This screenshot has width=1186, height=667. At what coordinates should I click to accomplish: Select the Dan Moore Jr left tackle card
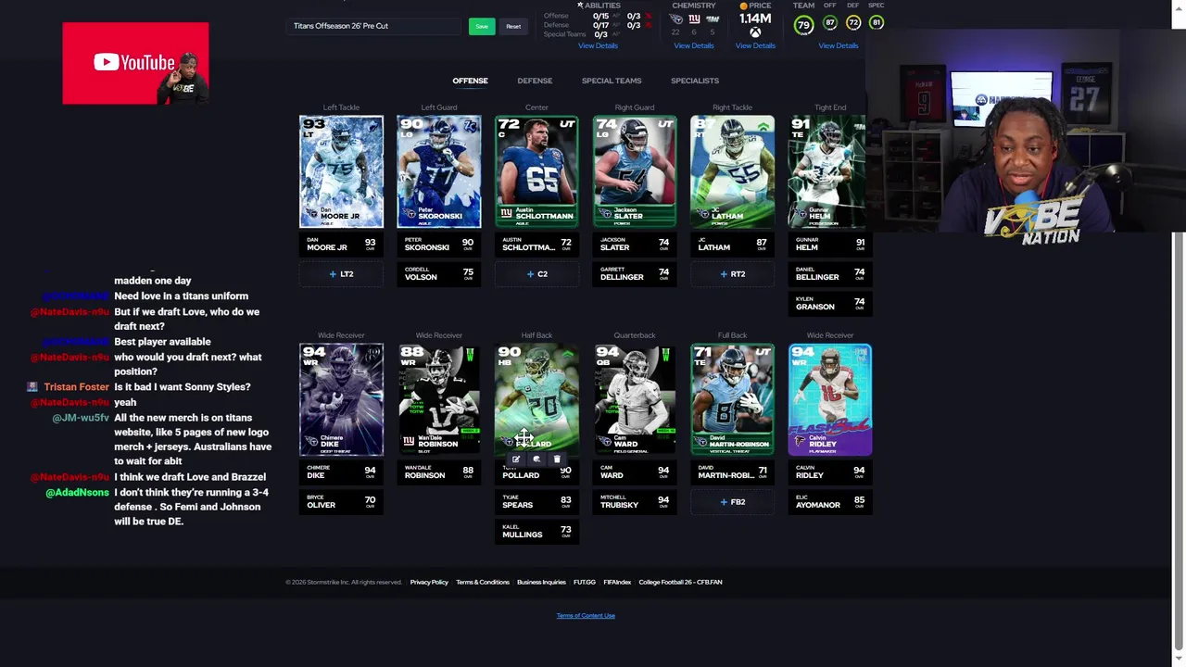point(341,171)
